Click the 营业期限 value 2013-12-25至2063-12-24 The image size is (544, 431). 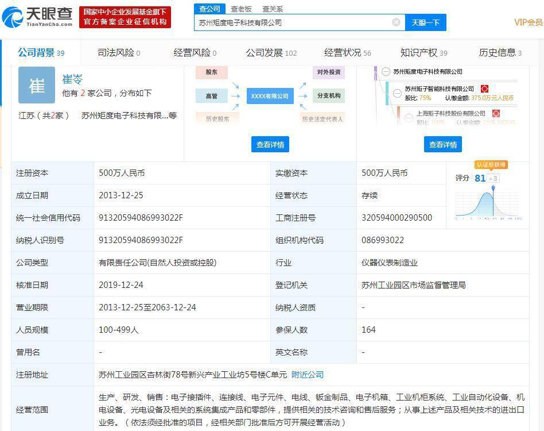[x=147, y=307]
